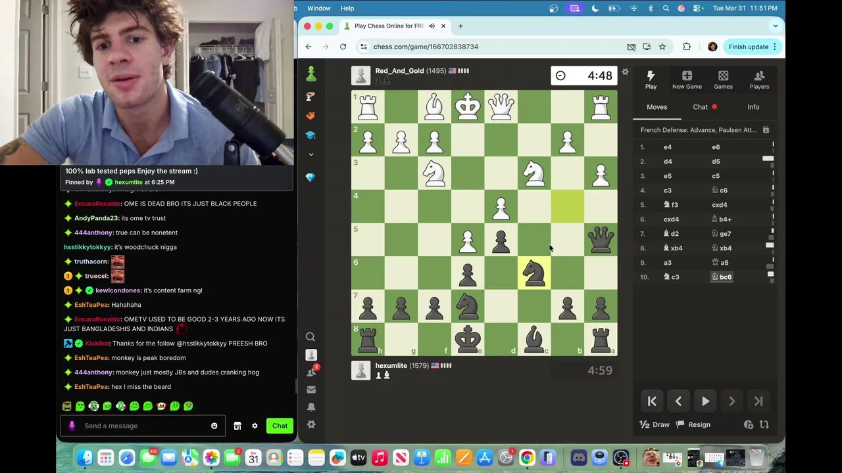Select the Play tab with lightning icon

tap(651, 79)
